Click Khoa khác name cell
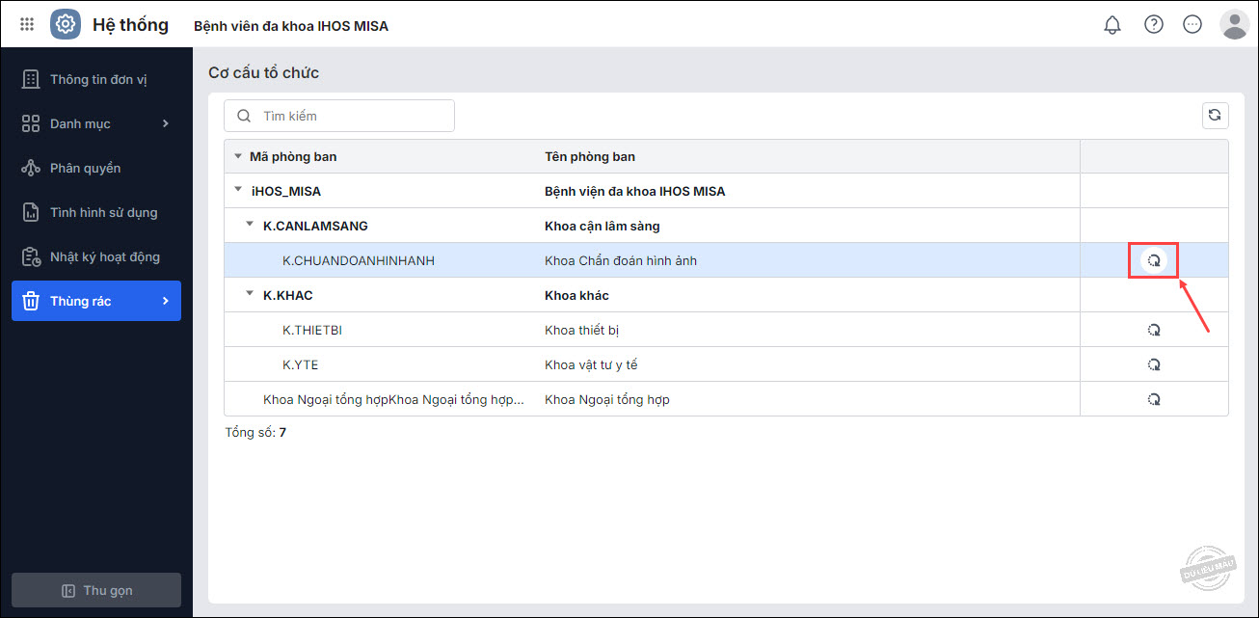Viewport: 1259px width, 618px height. tap(576, 295)
